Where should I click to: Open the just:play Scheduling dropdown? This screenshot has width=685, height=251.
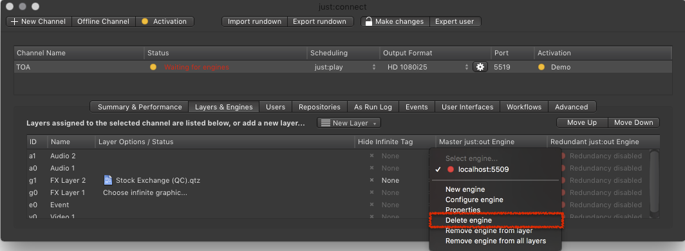[344, 67]
